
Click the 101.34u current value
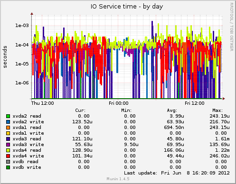(82, 156)
